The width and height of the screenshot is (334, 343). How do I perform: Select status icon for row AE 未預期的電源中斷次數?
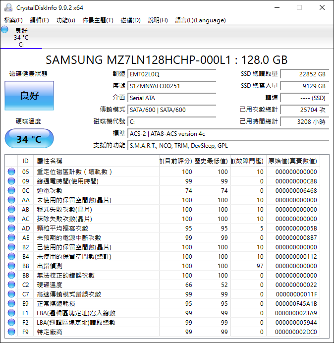coord(11,237)
